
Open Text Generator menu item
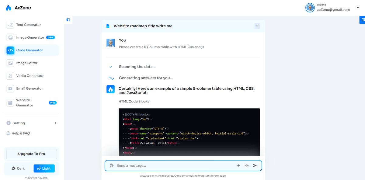(32, 25)
